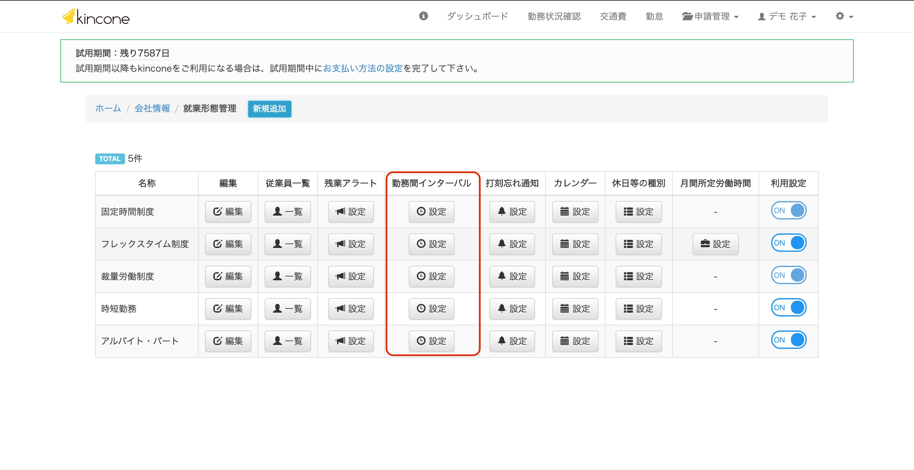This screenshot has height=470, width=914.
Task: Open missed-punch notification for フレックスタイム制度
Action: click(512, 244)
